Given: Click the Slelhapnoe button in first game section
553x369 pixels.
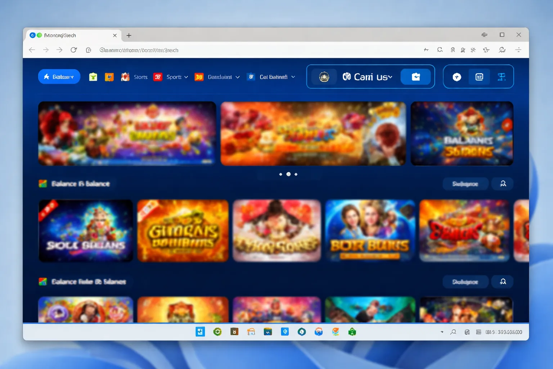Looking at the screenshot, I should click(x=465, y=184).
